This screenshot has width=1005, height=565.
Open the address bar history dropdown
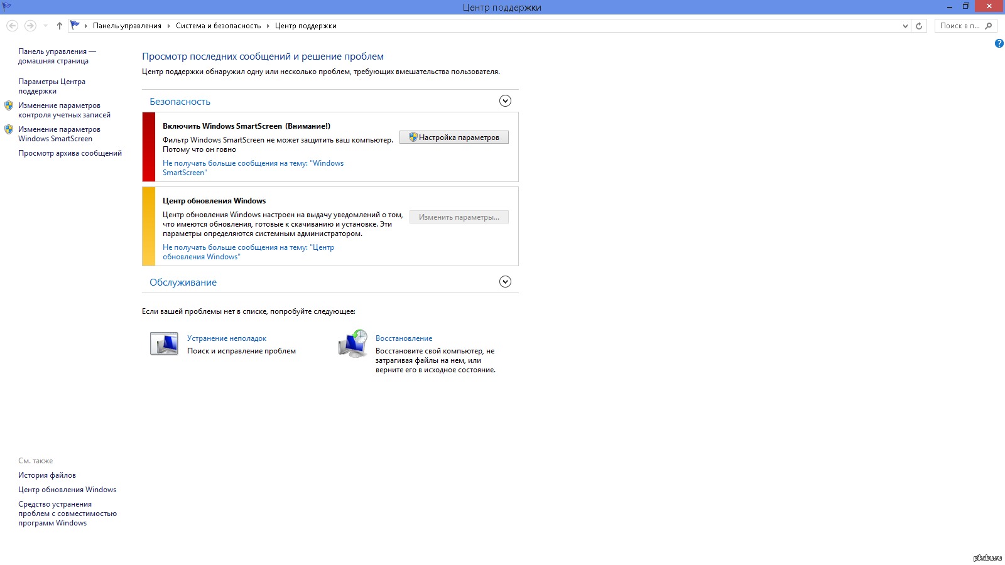click(905, 26)
